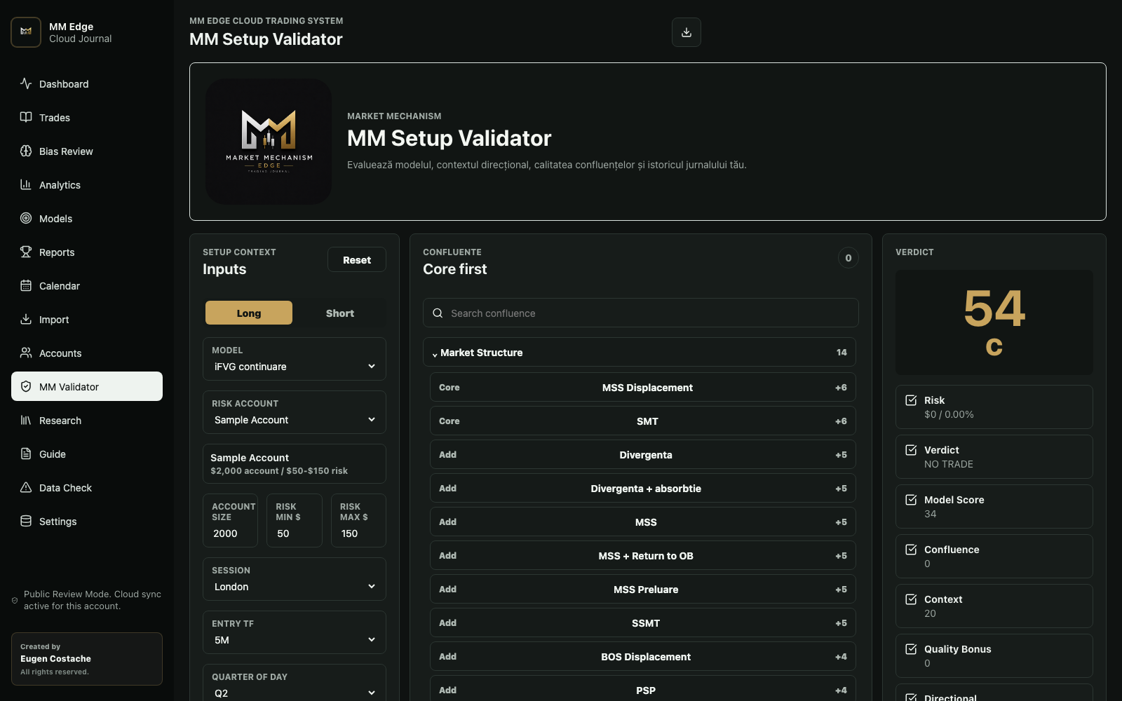Click the Dashboard pulse icon

(x=26, y=83)
